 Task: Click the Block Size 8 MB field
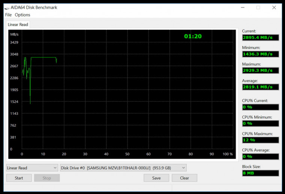[x=260, y=173]
